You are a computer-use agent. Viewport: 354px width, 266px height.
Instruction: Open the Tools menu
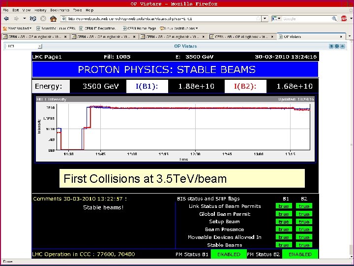(x=77, y=10)
